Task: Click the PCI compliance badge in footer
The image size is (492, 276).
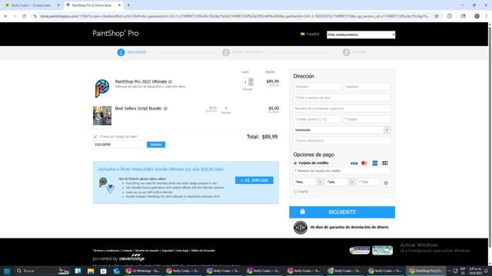Action: tap(383, 251)
